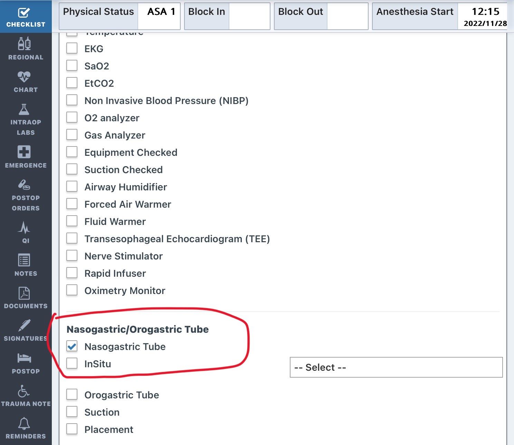Click the Anesthesia Start label
The width and height of the screenshot is (514, 445).
coord(415,12)
